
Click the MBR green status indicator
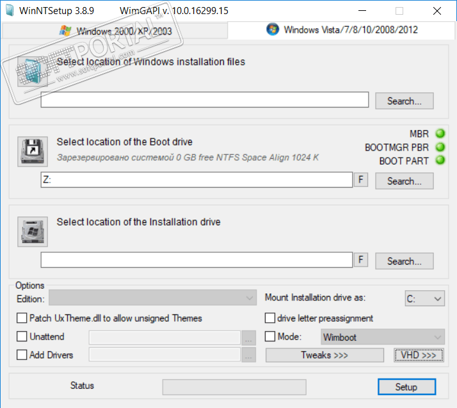[x=440, y=133]
